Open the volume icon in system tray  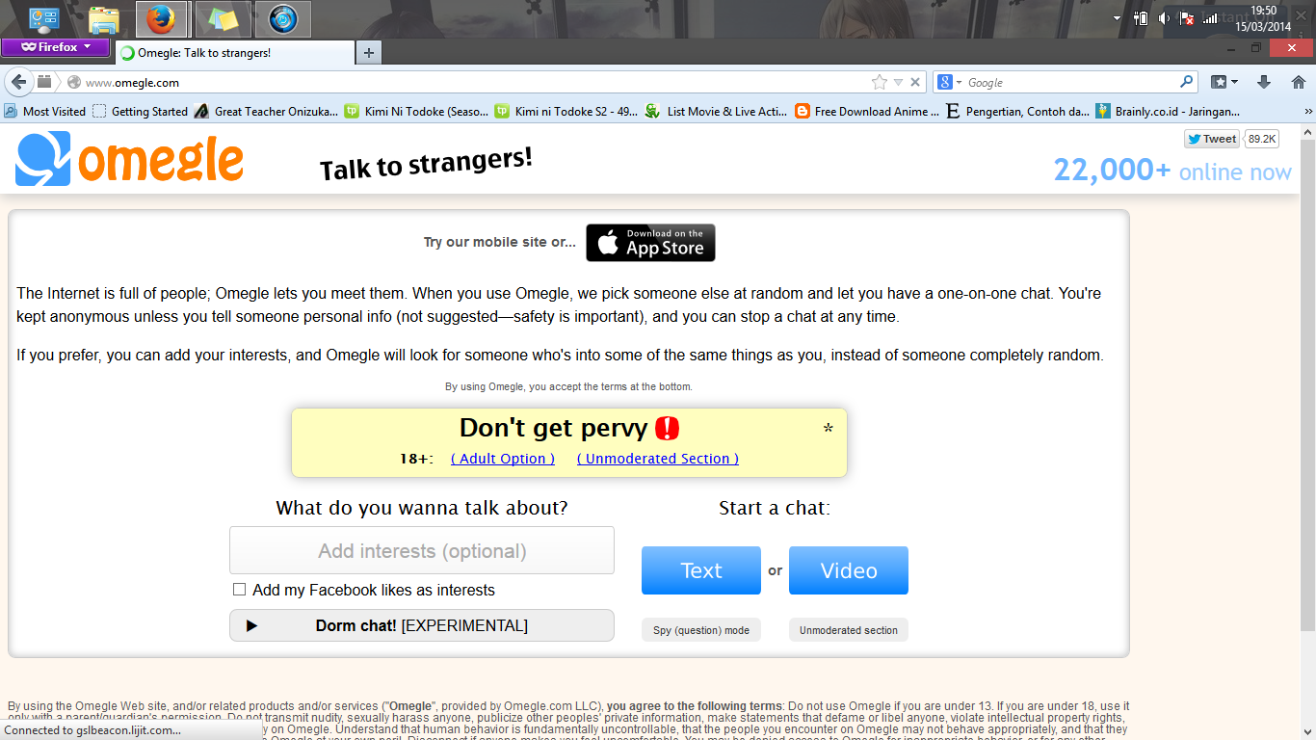click(1164, 18)
